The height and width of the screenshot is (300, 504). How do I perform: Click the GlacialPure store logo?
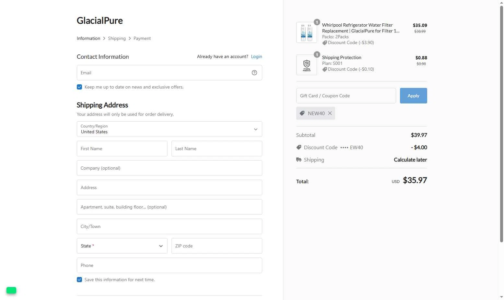point(100,20)
